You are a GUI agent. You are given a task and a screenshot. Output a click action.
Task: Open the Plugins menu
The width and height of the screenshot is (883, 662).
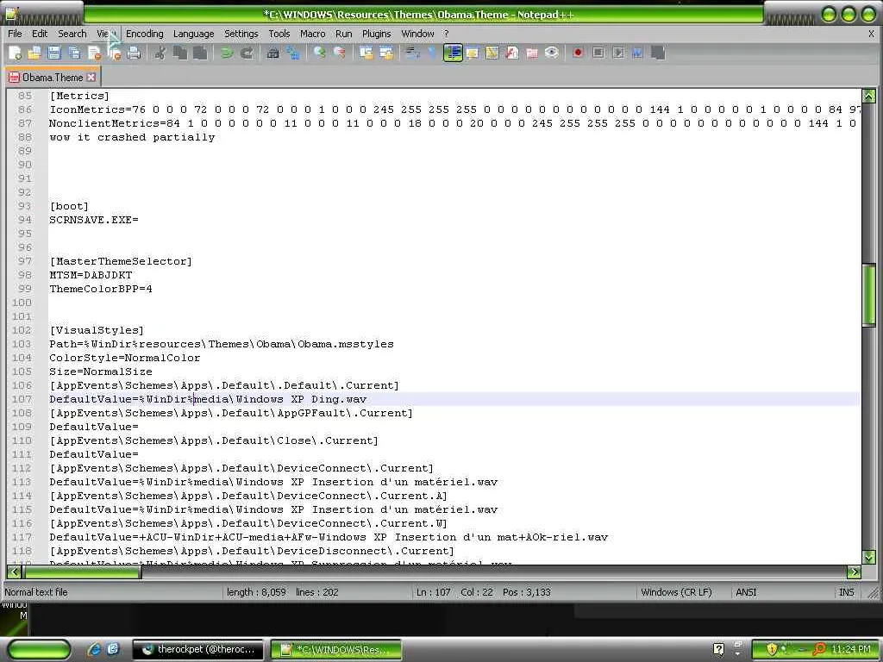point(376,34)
